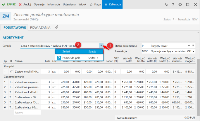
Task: Click the ZAPISZ save button
Action: pos(9,5)
